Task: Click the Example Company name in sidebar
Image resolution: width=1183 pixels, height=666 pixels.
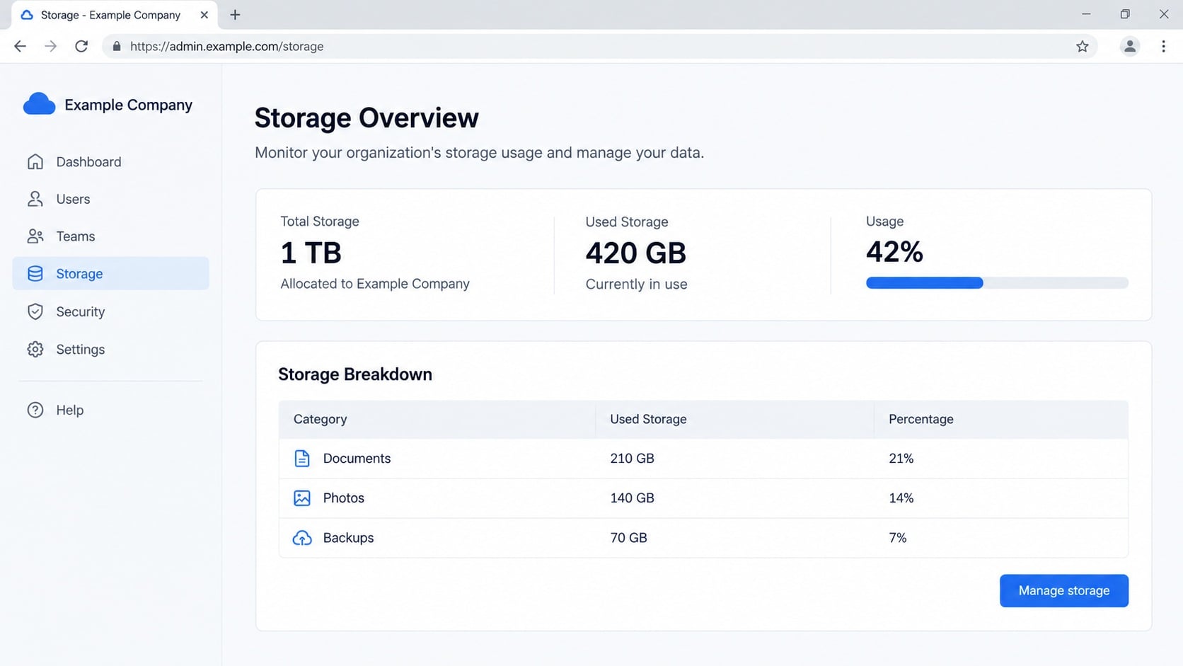Action: (128, 105)
